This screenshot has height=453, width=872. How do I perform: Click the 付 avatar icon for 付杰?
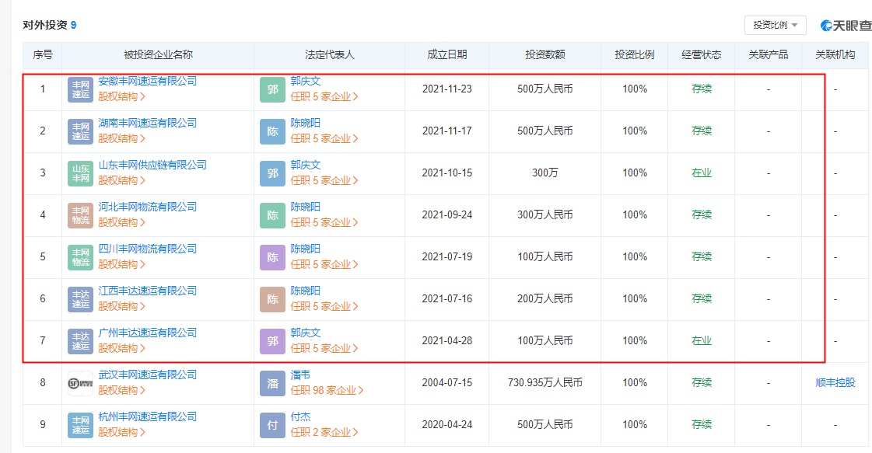click(272, 425)
